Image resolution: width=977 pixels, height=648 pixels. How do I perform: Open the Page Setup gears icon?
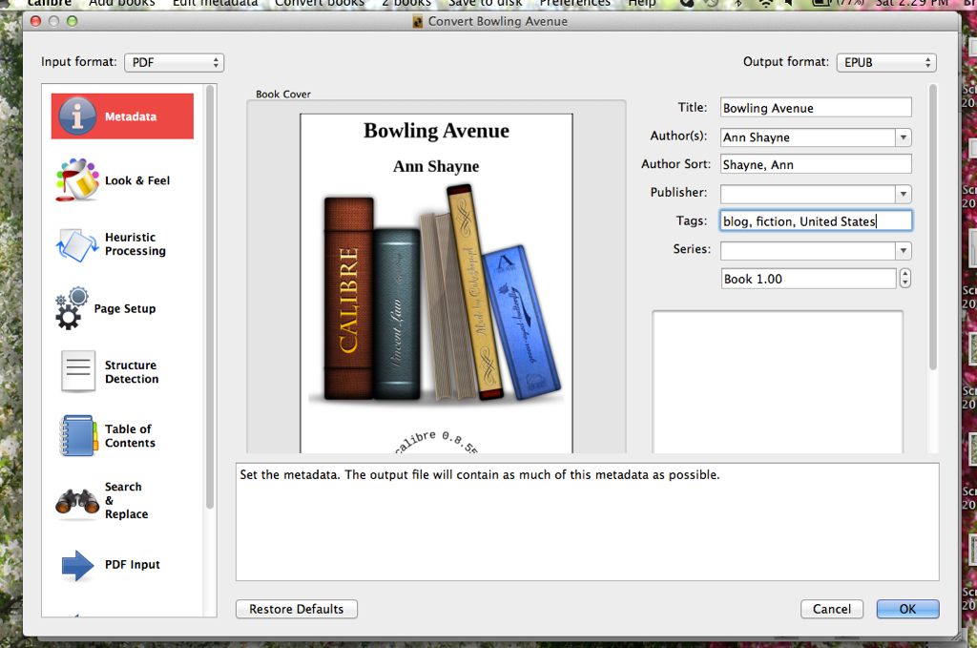[72, 308]
